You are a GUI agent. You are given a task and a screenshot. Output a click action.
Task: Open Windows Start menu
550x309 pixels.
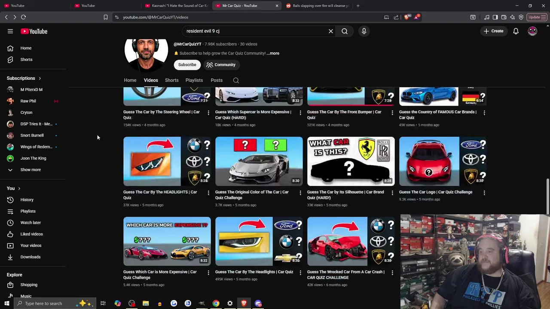(x=6, y=303)
